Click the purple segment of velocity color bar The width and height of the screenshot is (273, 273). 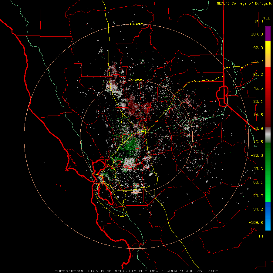coord(268,34)
